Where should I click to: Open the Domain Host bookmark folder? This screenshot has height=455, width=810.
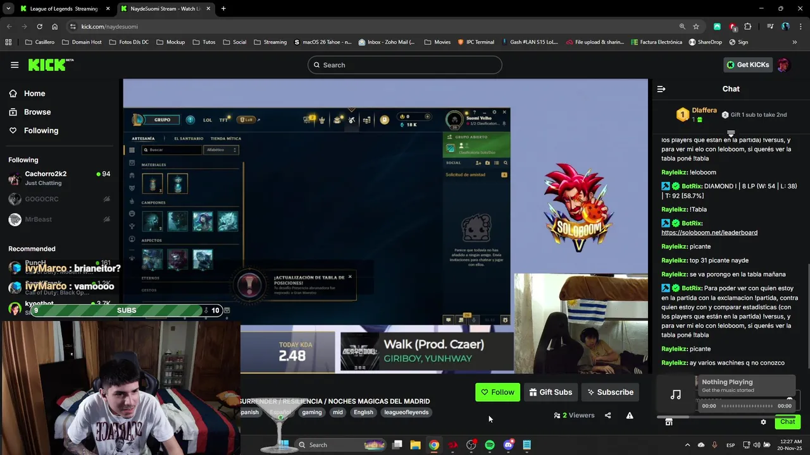coord(82,42)
